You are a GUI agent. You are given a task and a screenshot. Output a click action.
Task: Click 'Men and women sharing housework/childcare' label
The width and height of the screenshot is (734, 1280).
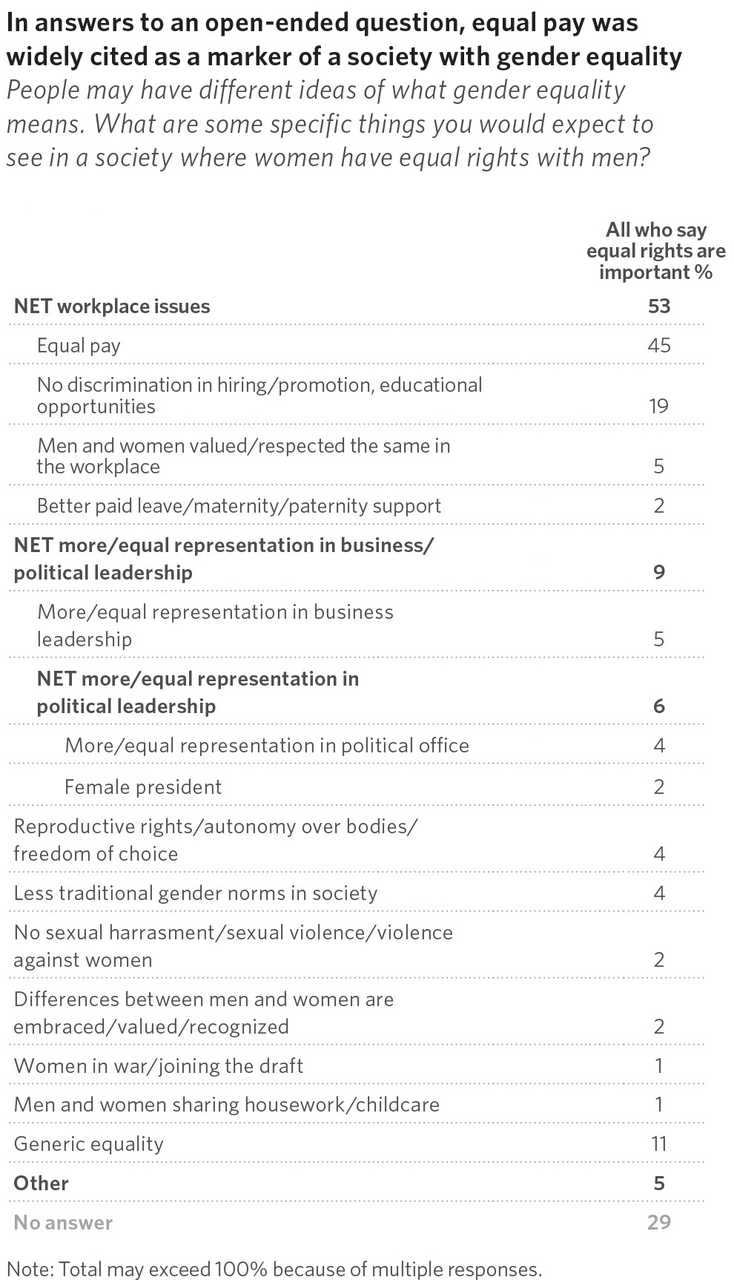227,1105
